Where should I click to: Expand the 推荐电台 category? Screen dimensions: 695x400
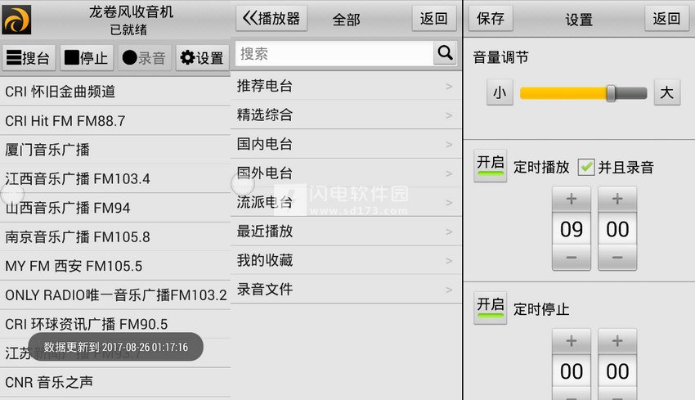346,86
